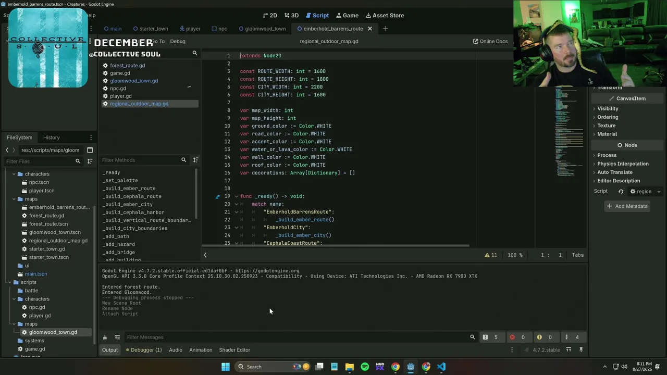Open the Audio bottom panel tab

176,350
